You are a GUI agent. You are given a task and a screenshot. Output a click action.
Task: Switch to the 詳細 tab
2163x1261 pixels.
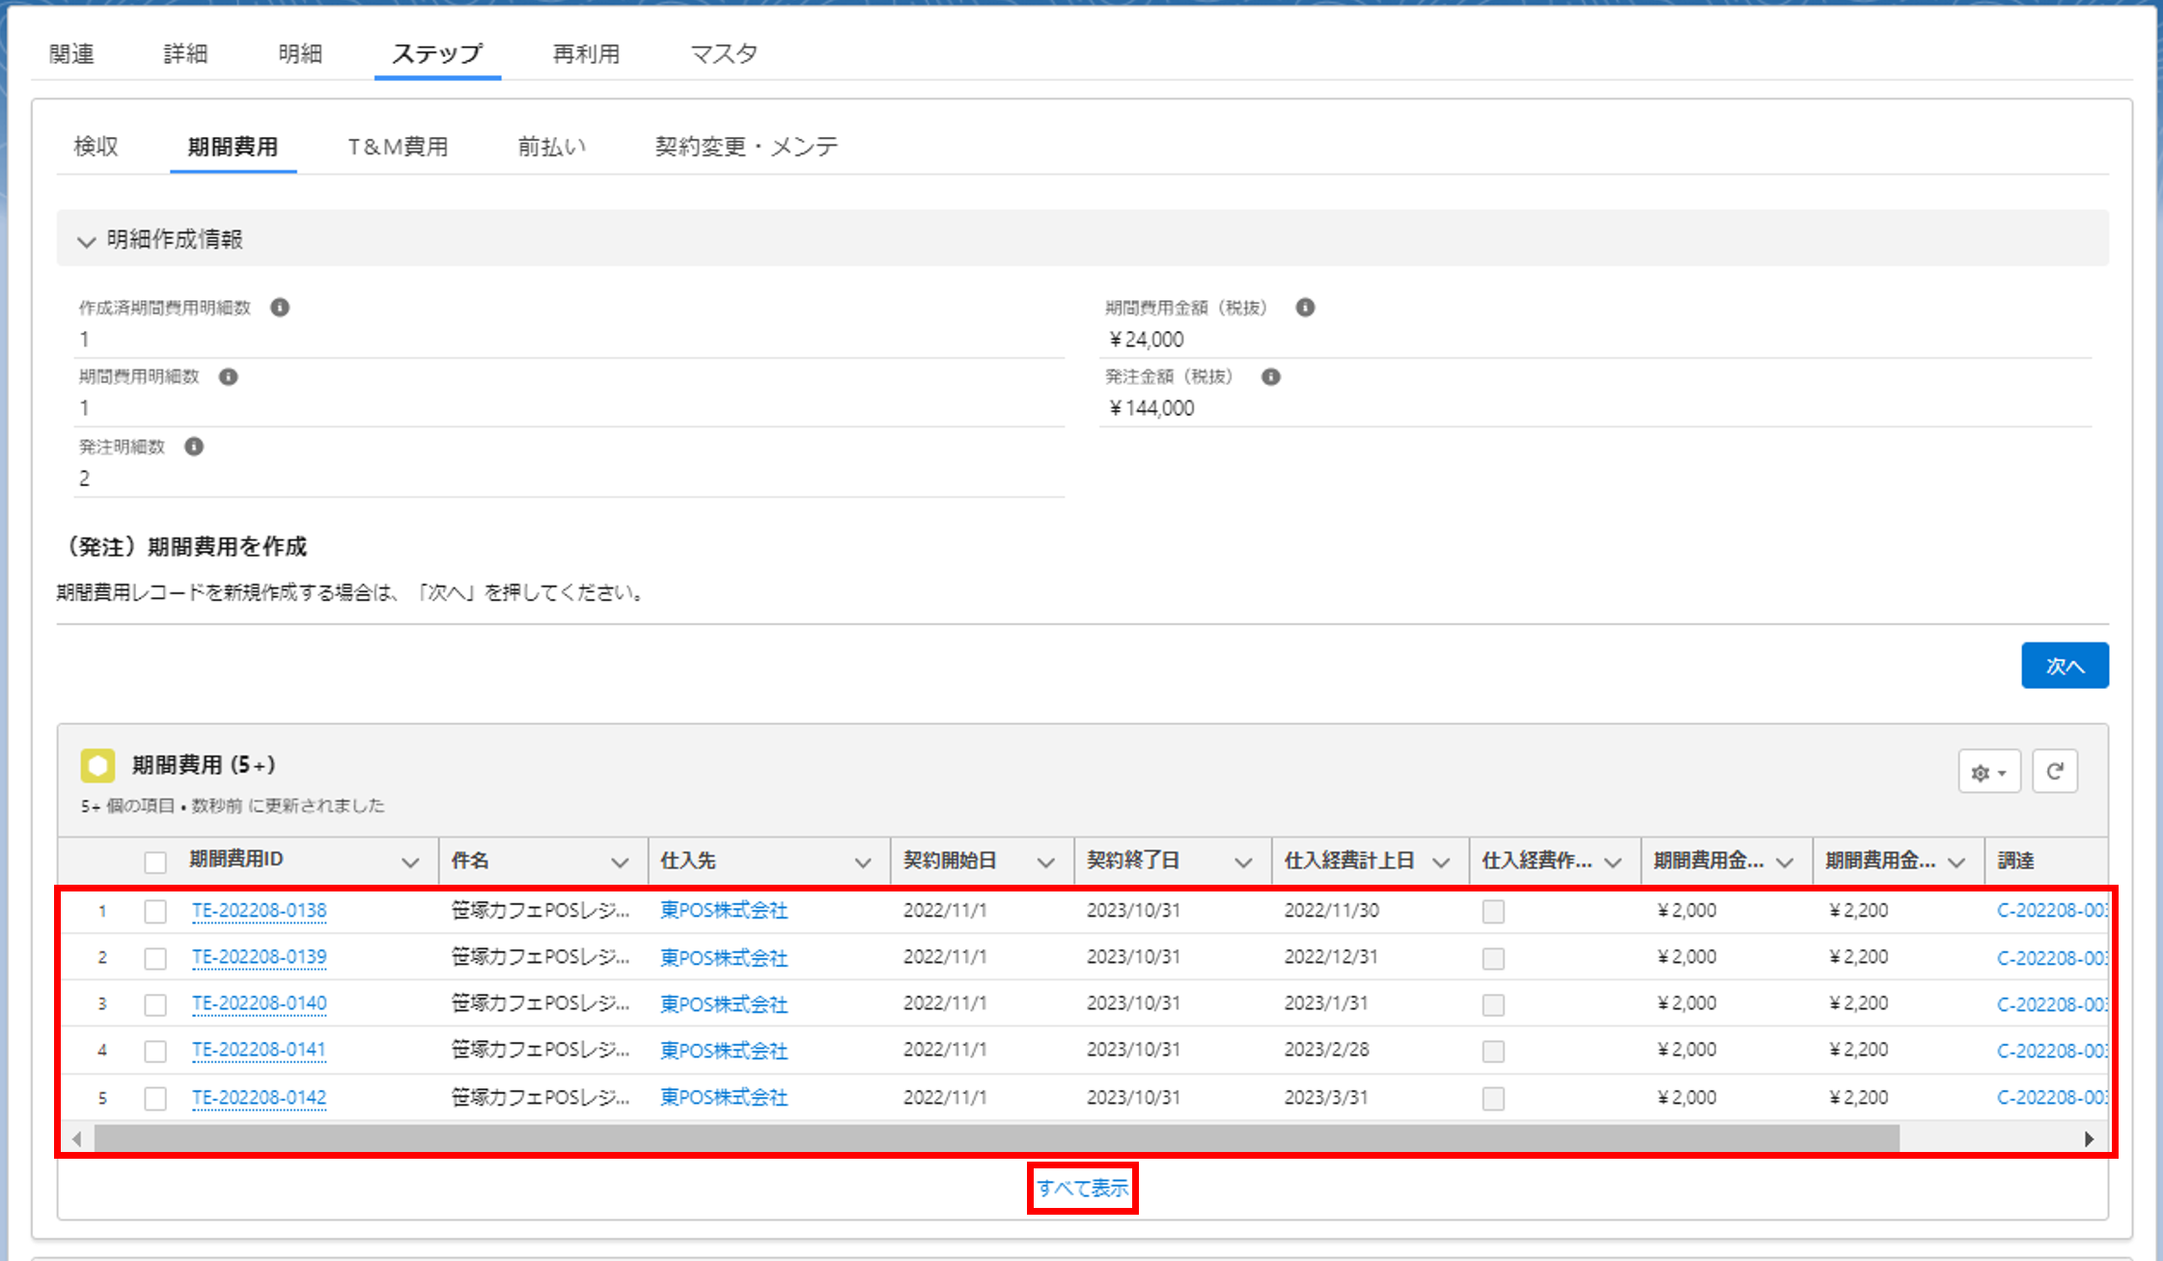[185, 54]
